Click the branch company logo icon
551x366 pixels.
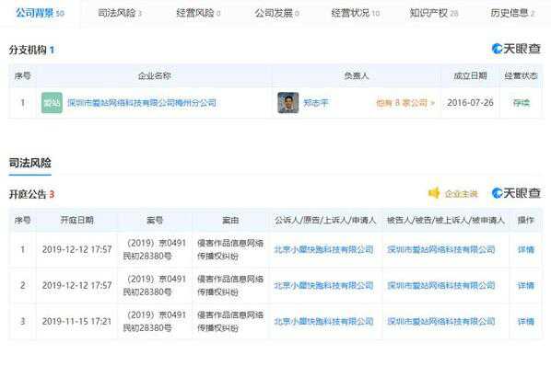[x=52, y=103]
